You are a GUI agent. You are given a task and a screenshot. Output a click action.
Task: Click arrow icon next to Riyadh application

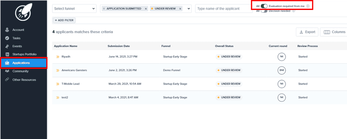(x=58, y=57)
